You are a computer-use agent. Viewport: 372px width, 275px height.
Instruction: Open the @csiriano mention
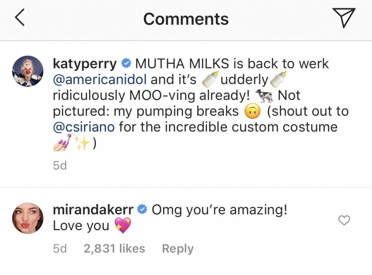point(84,127)
